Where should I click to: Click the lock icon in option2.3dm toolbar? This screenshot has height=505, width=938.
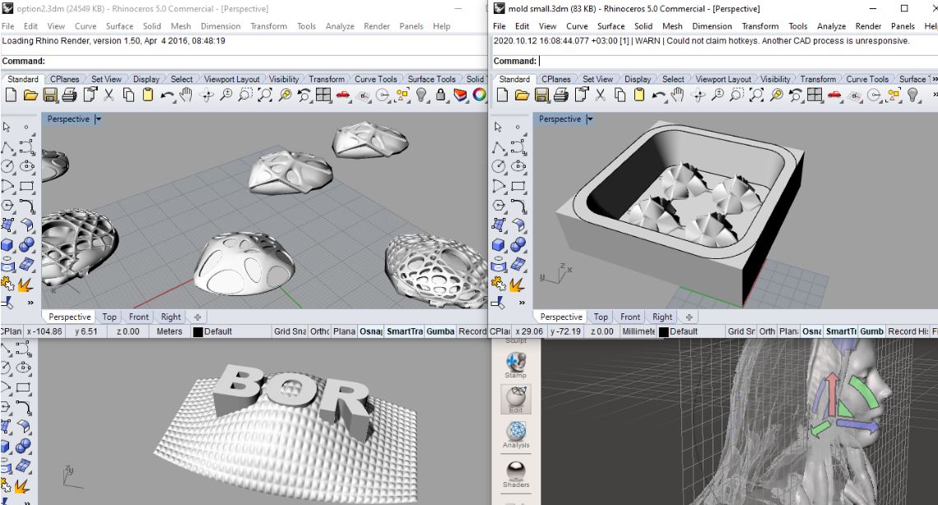(x=441, y=95)
